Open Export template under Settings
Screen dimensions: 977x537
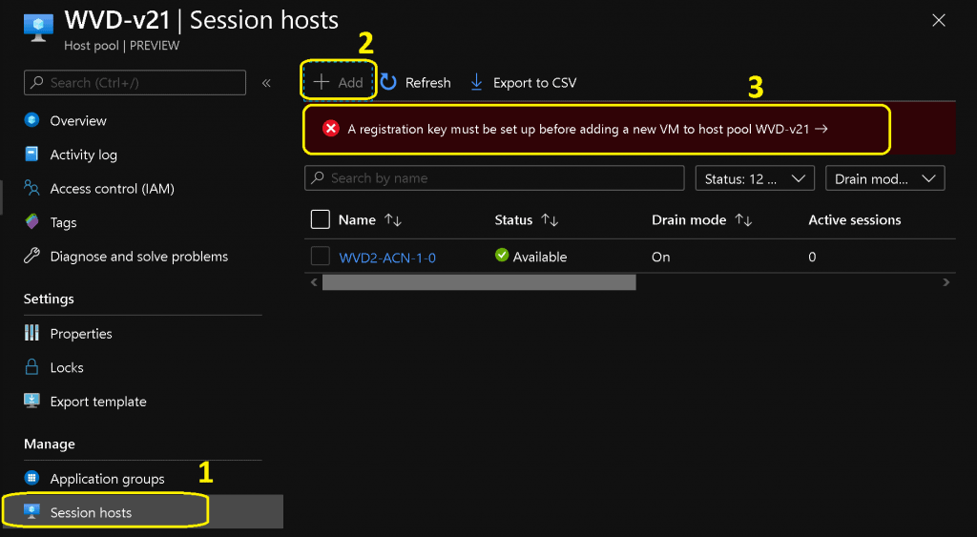coord(98,402)
